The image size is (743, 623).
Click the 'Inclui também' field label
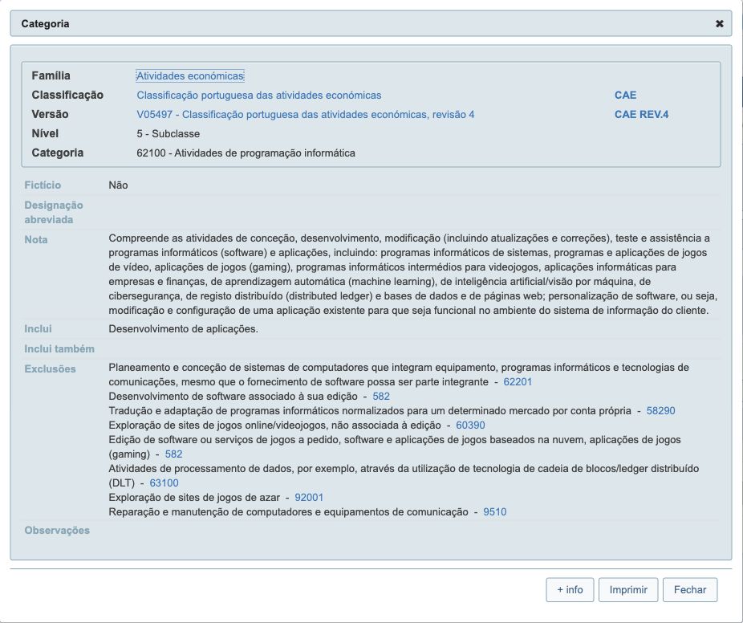(x=59, y=349)
